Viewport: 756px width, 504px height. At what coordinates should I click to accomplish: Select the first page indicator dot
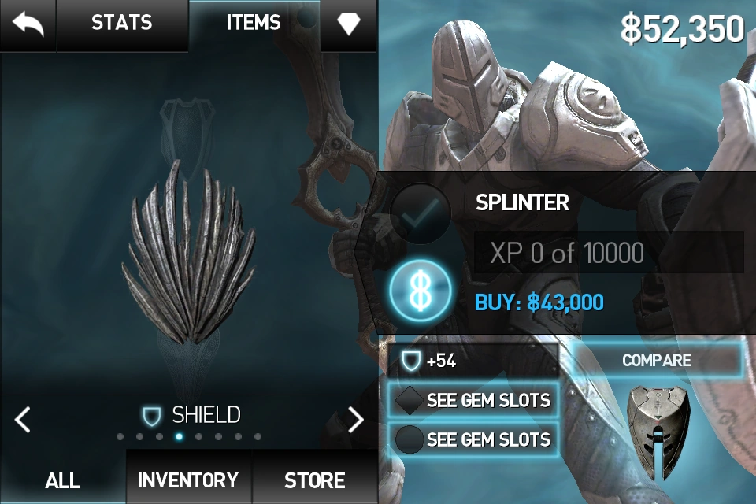pos(120,437)
